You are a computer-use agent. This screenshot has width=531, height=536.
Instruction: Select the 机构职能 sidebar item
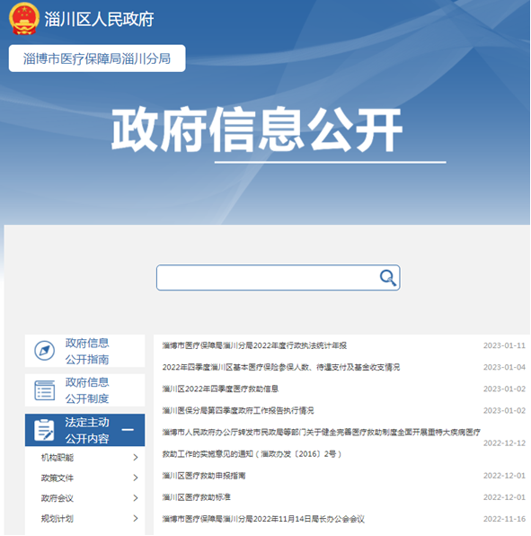point(58,458)
